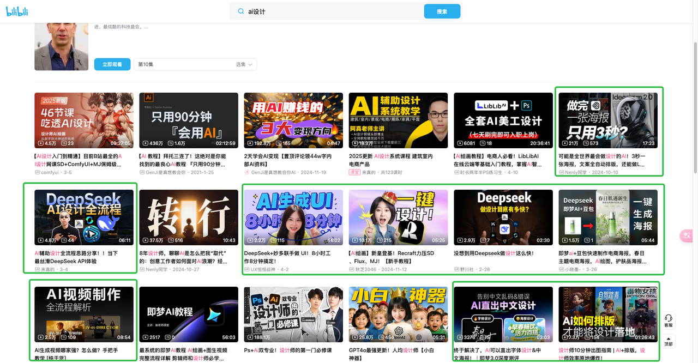This screenshot has width=698, height=363.
Task: Click the search magnifier icon in search box
Action: [240, 11]
